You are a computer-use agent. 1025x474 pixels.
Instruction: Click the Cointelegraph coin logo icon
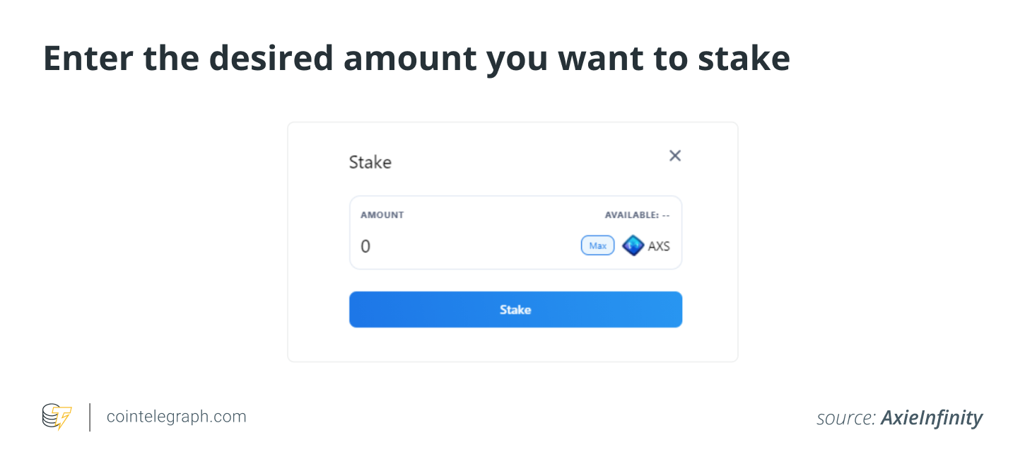(57, 417)
